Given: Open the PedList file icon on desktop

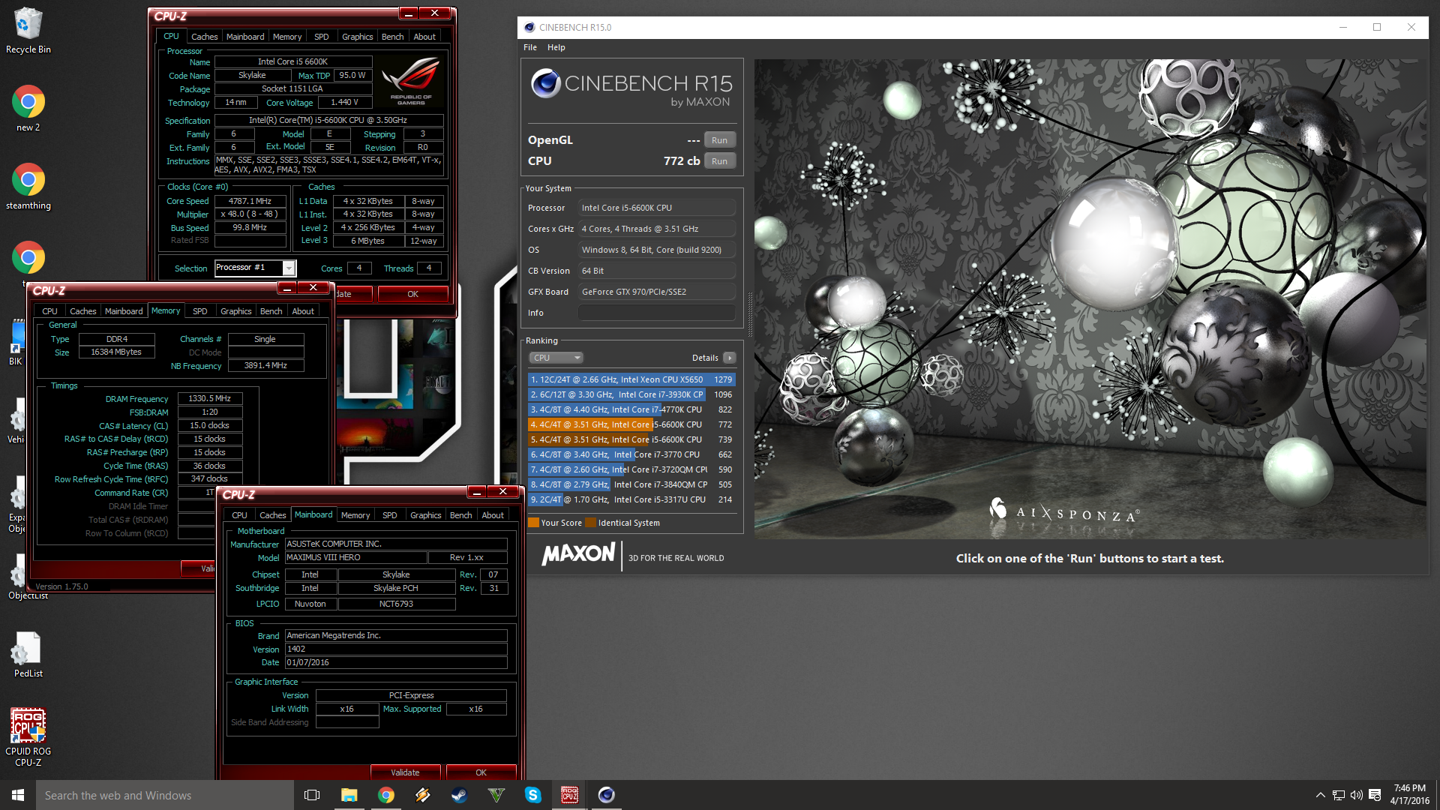Looking at the screenshot, I should coord(28,654).
